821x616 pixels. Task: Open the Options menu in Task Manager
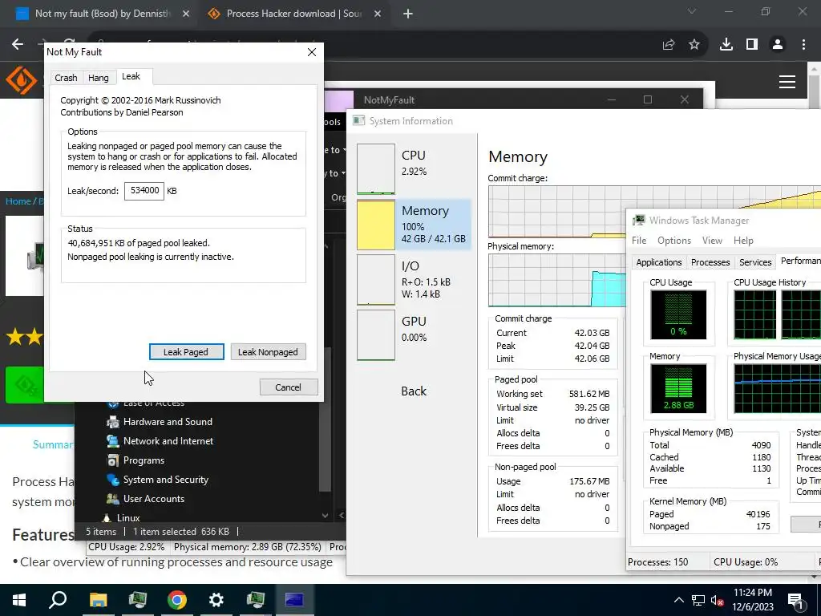(x=673, y=241)
